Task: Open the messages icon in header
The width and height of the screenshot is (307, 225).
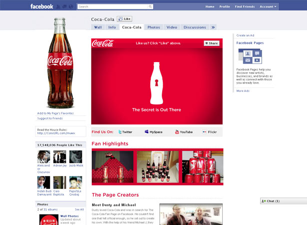Action: pos(64,6)
